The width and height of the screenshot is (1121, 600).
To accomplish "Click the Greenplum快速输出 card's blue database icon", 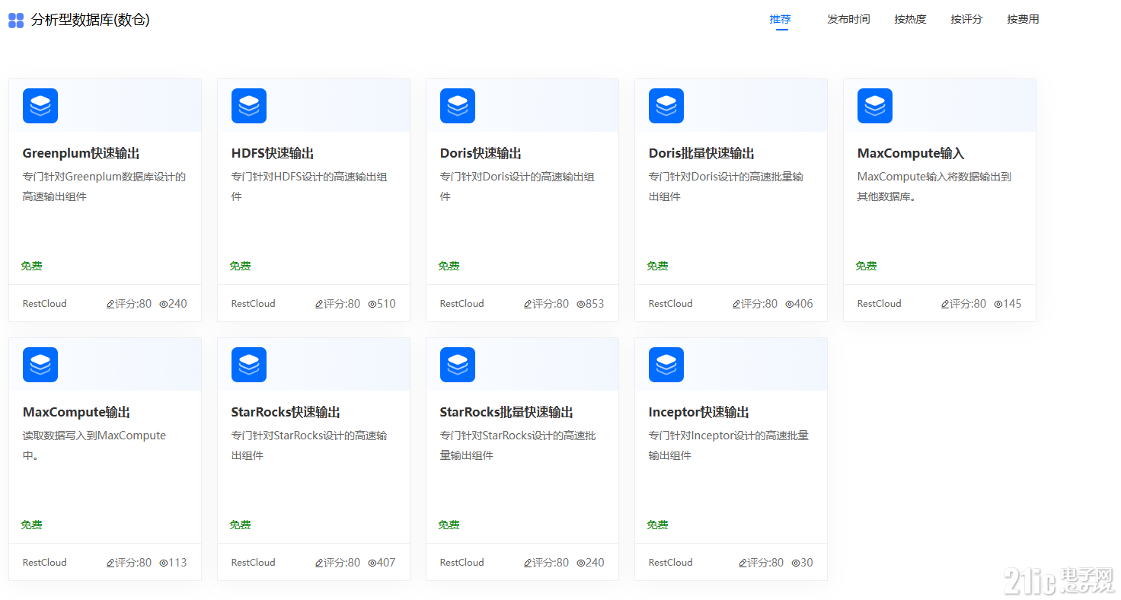I will 40,106.
